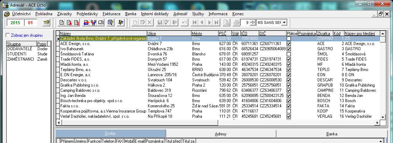Viewport: 393px width, 143px height.
Task: Click the Konec menu item
Action: click(x=238, y=14)
